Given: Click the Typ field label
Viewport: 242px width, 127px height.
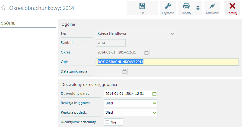Looking at the screenshot, I should [63, 33].
